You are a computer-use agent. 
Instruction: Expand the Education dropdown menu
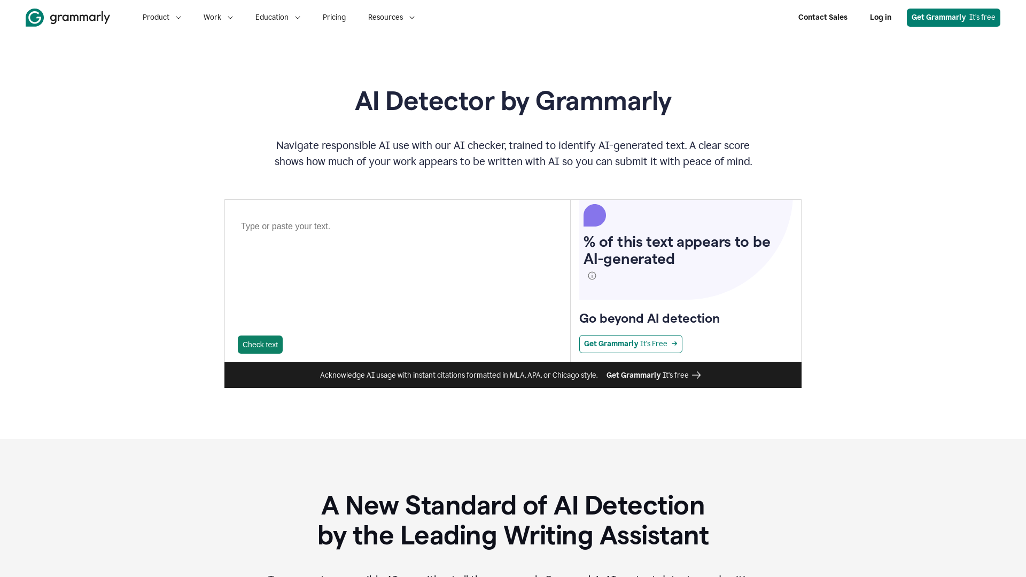point(277,18)
